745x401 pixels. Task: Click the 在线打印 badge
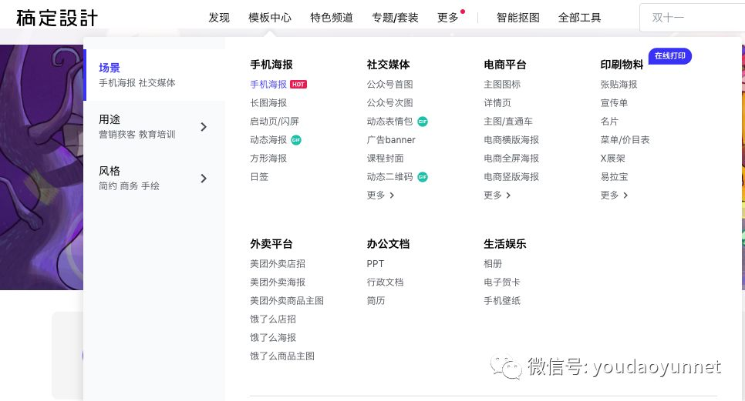[x=670, y=56]
